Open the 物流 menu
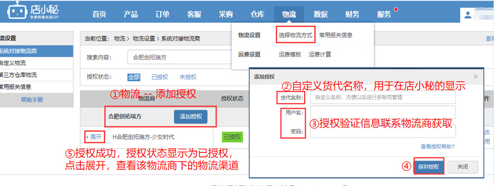 tap(289, 14)
